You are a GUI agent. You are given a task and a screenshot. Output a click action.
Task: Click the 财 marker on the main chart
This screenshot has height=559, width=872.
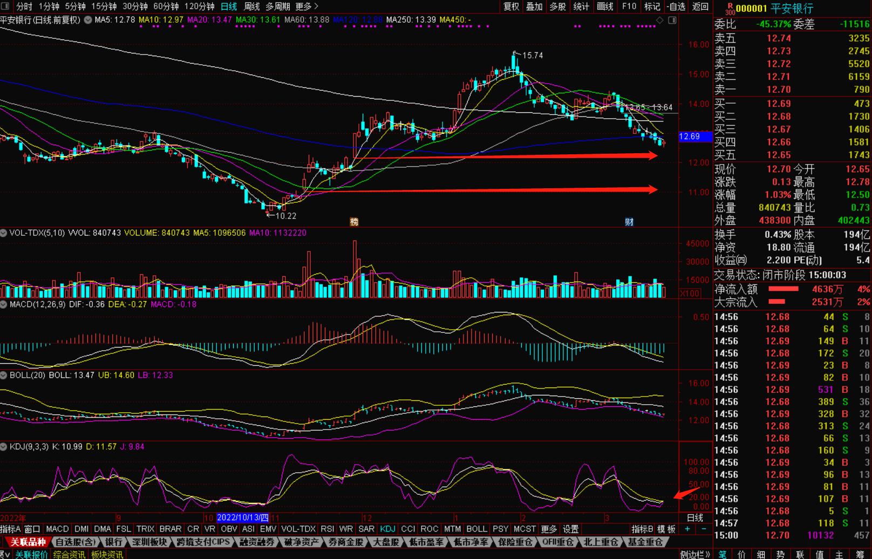(x=629, y=222)
